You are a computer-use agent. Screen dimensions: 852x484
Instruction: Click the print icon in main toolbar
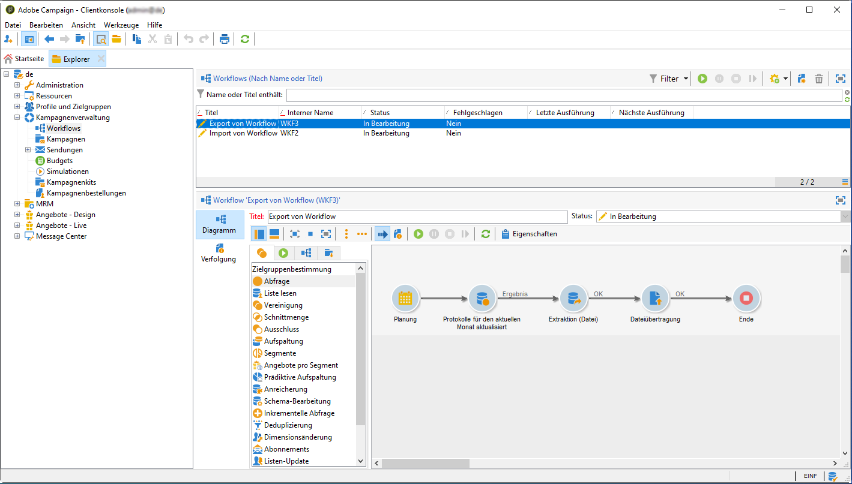(224, 39)
